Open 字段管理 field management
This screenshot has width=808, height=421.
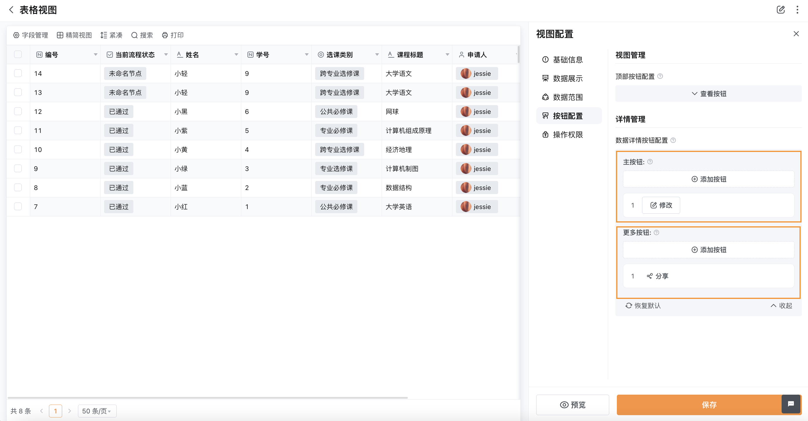(x=30, y=35)
